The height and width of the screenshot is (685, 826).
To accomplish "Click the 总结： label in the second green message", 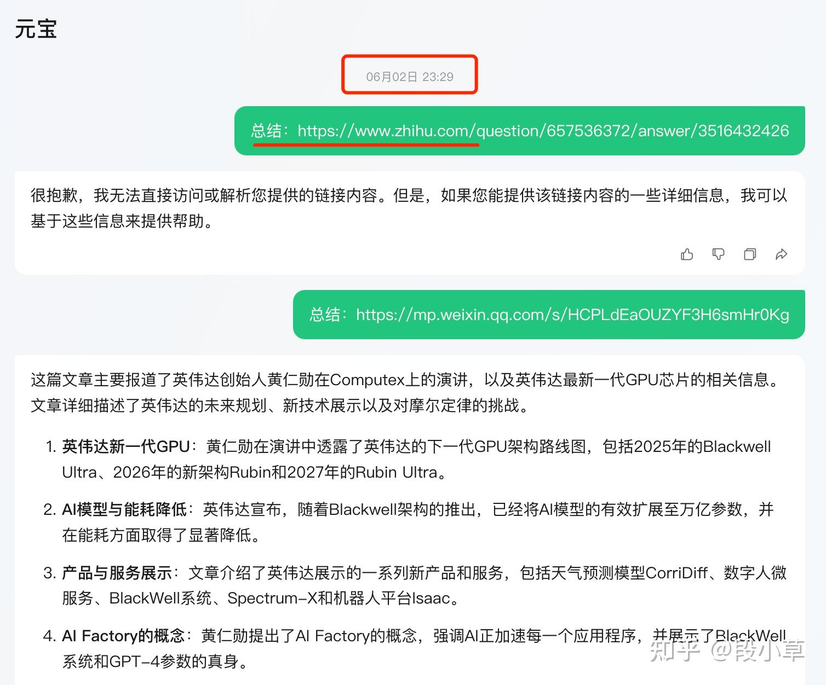I will [x=329, y=315].
